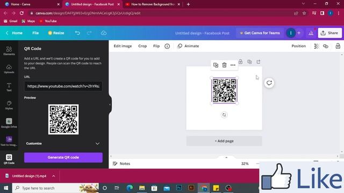Delete the selected QR code with trash icon
344x193 pixels.
click(x=224, y=65)
